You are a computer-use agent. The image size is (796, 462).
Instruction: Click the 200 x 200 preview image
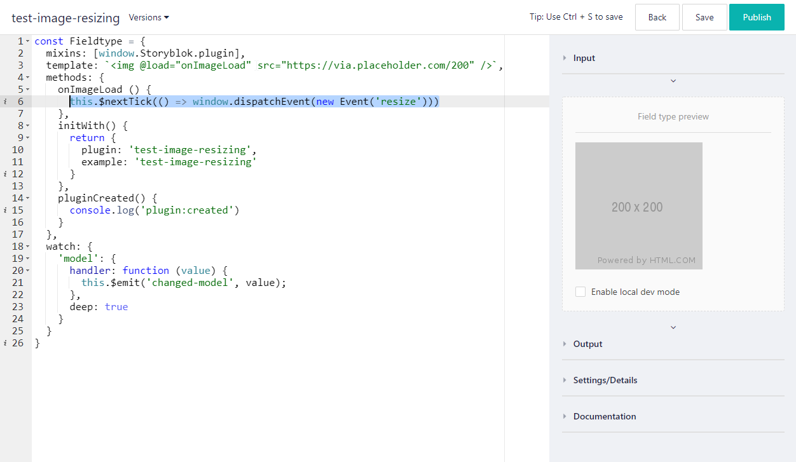point(638,205)
